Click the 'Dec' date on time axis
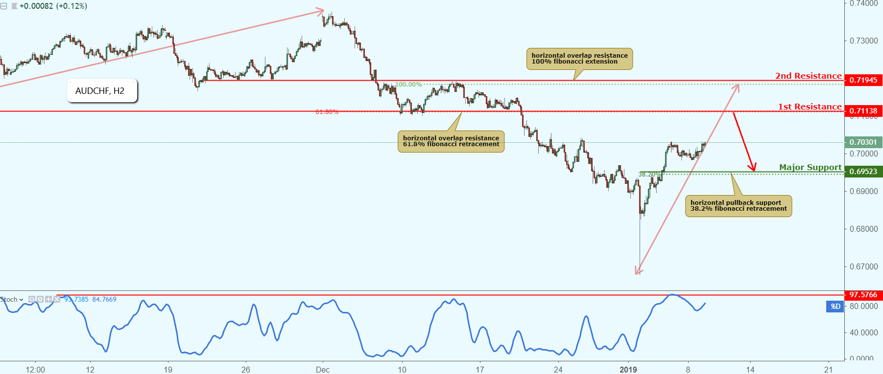 323,370
